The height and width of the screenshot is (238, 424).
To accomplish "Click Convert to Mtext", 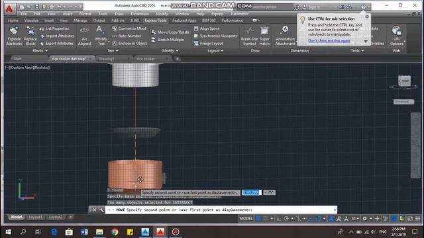I will pyautogui.click(x=129, y=28).
